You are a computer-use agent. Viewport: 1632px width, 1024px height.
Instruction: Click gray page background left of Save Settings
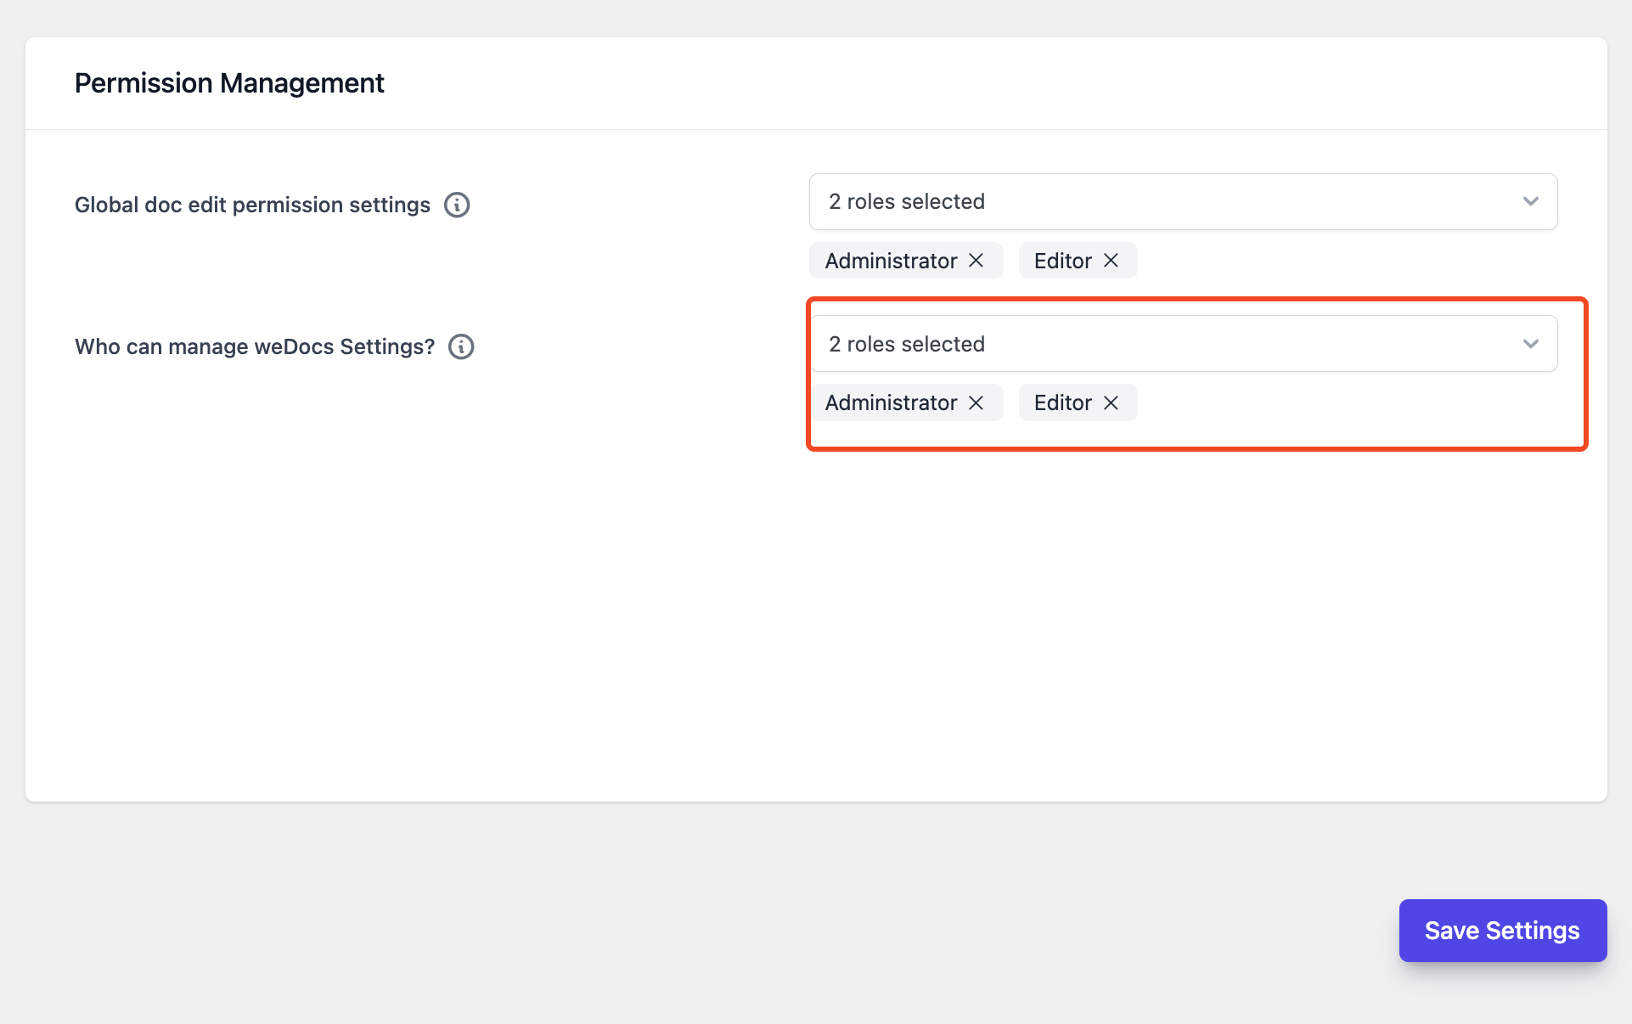(679, 931)
